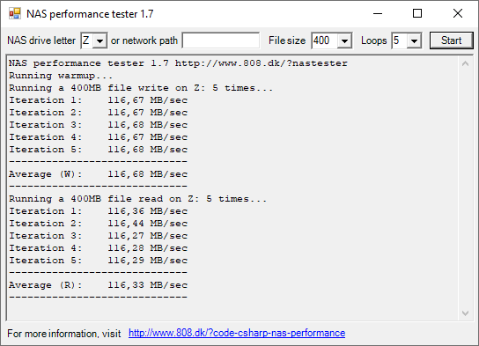The height and width of the screenshot is (346, 479).
Task: Open the File size dropdown arrow
Action: pos(344,40)
